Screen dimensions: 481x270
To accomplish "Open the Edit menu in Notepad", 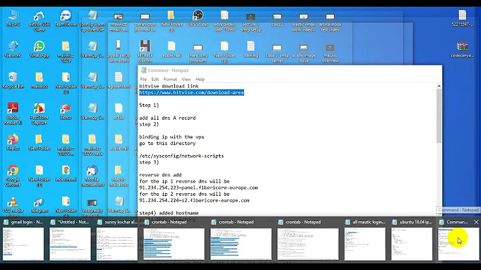I will 155,79.
